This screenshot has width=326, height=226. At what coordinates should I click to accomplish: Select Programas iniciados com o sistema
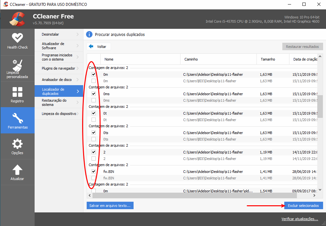59,57
